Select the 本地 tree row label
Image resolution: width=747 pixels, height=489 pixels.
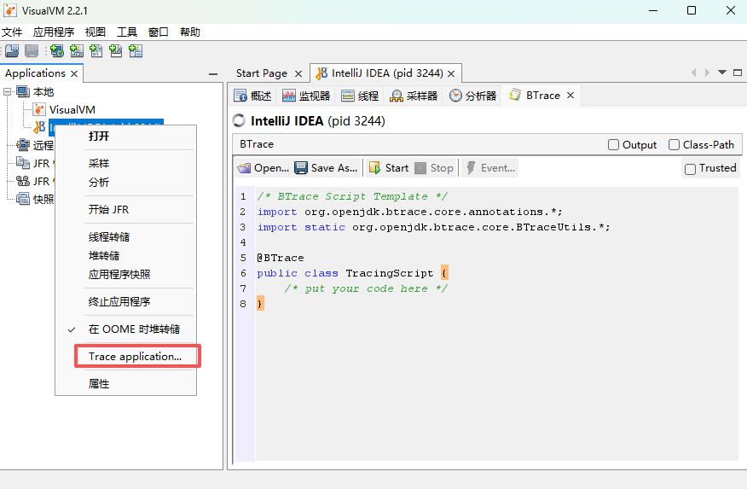(43, 91)
